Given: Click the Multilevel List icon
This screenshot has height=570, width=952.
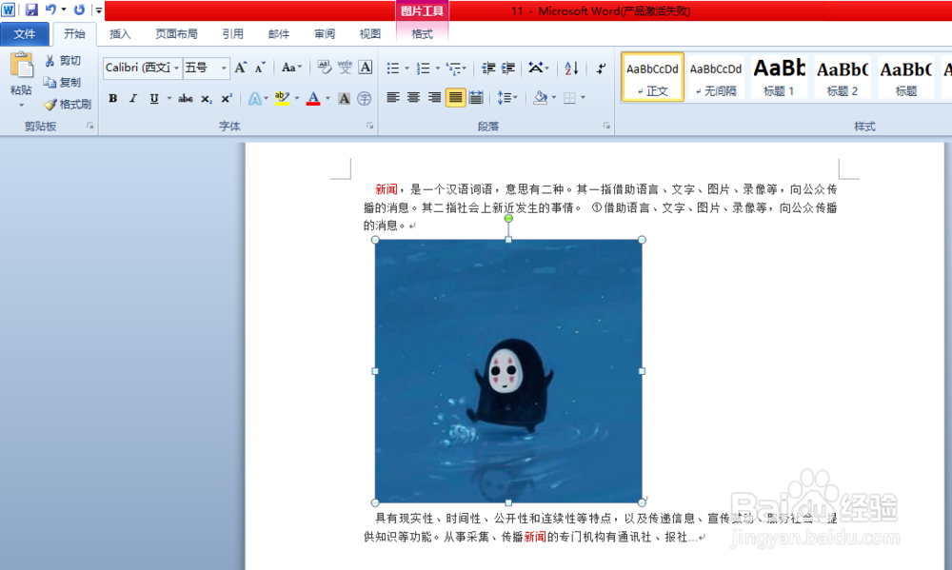Looking at the screenshot, I should (x=453, y=68).
